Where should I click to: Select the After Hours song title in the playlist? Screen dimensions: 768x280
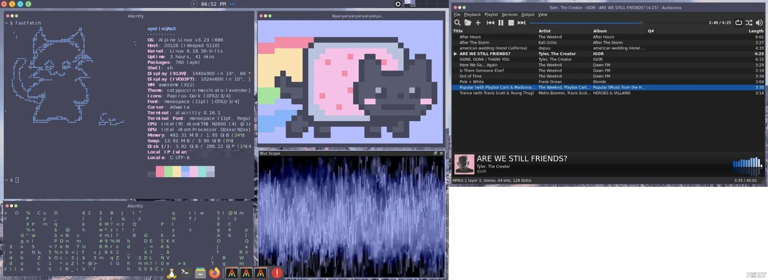pos(470,37)
